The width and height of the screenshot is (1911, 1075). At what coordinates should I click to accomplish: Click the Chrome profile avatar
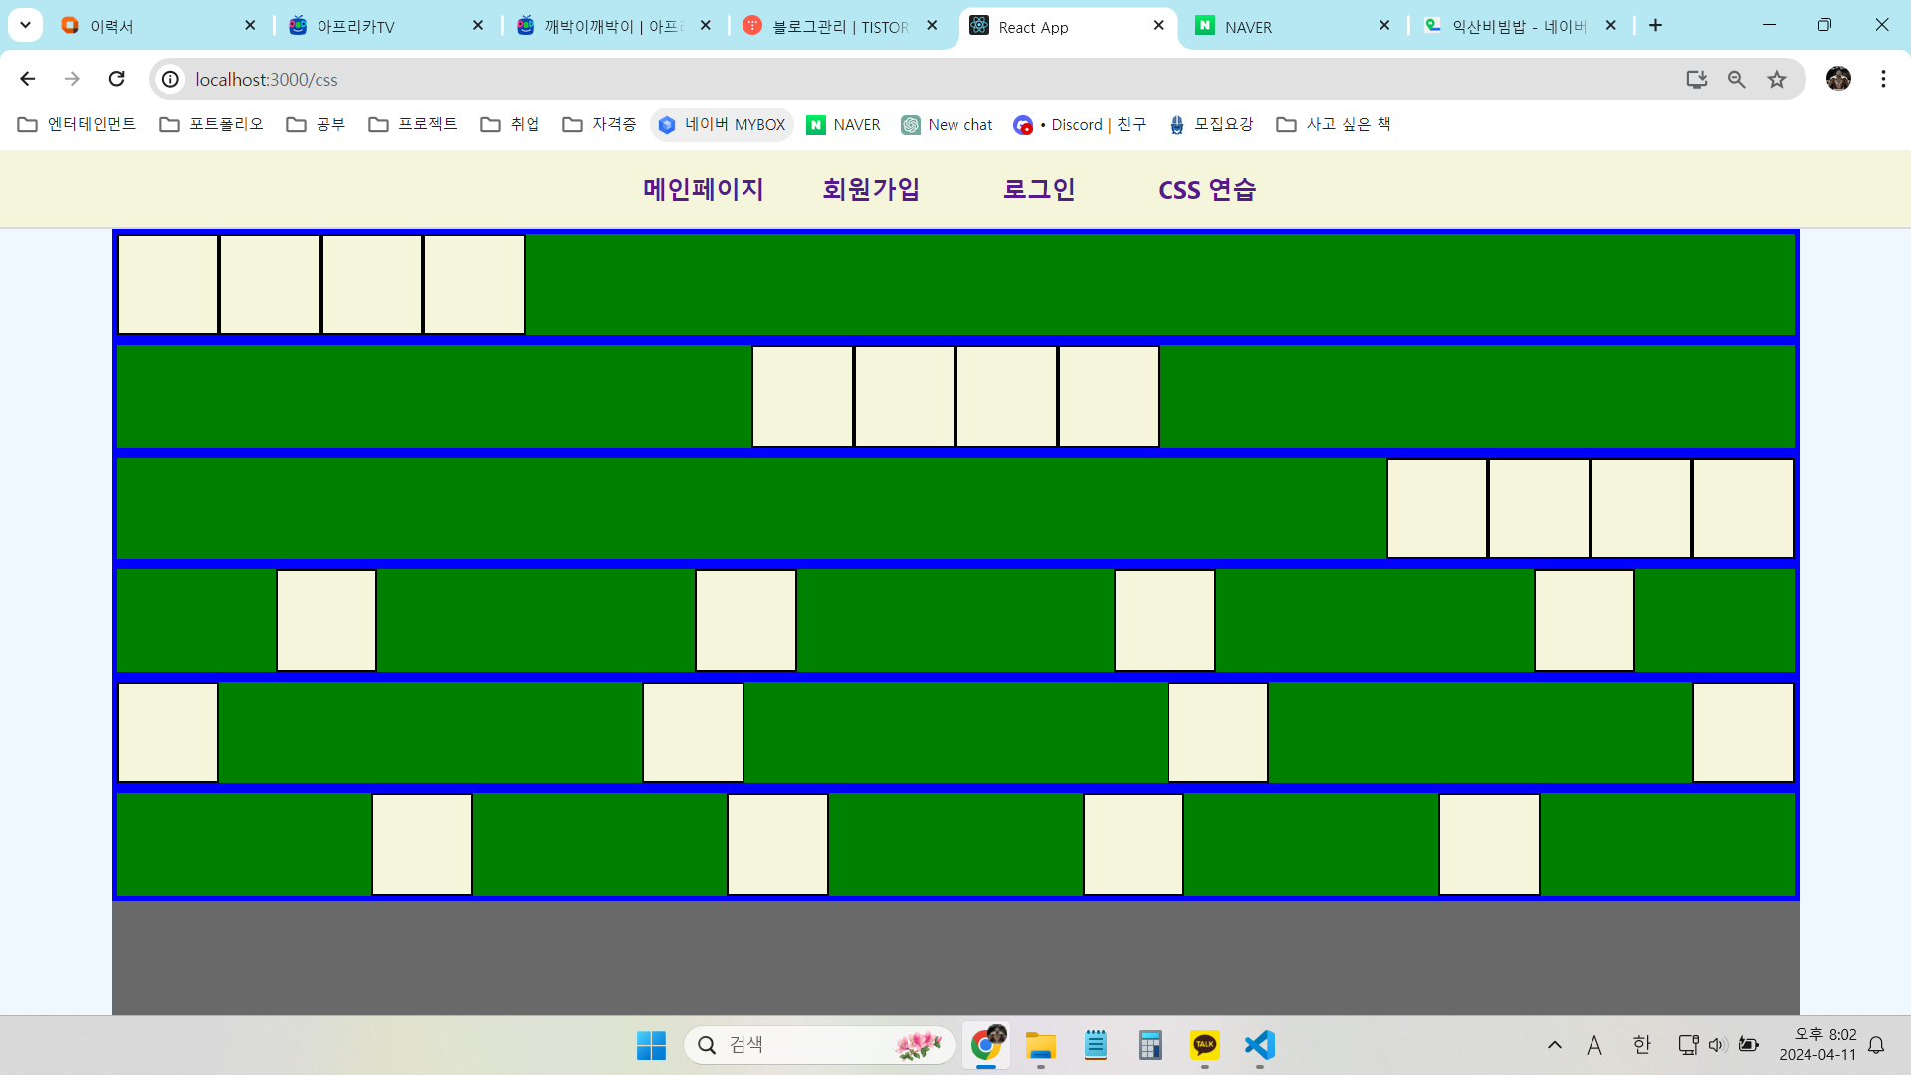[1838, 79]
